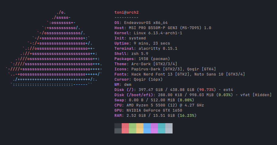Click the blue color swatch
The width and height of the screenshot is (277, 145).
click(147, 128)
